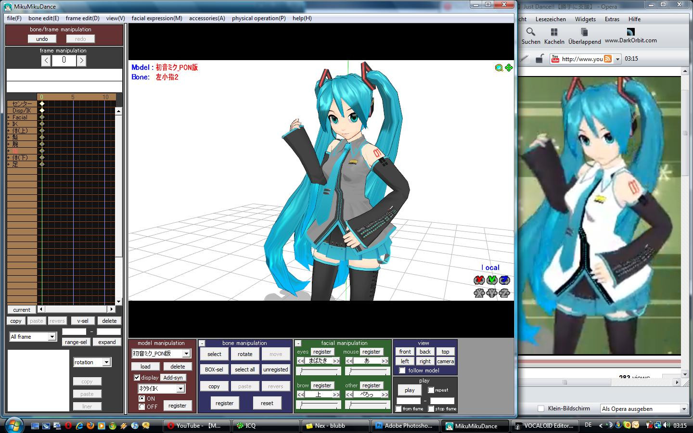This screenshot has width=693, height=433.
Task: Toggle stop flame checkbox
Action: [x=431, y=409]
